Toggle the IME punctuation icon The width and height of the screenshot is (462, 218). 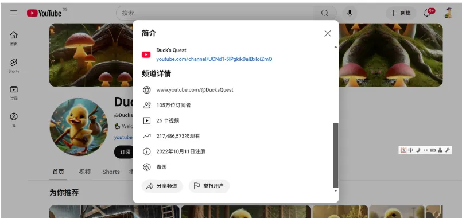click(x=425, y=150)
